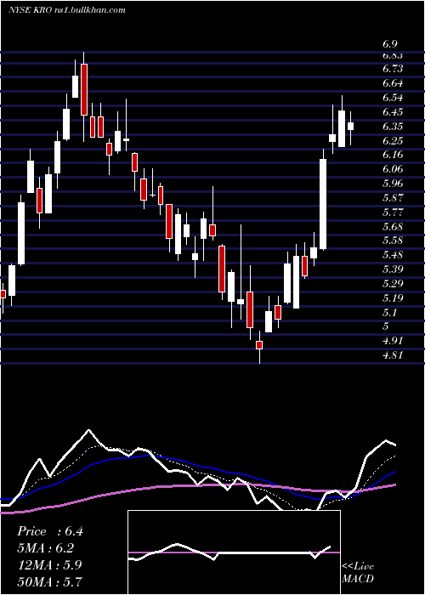Select the 5.29 price axis label
425x595 pixels.
(x=393, y=284)
